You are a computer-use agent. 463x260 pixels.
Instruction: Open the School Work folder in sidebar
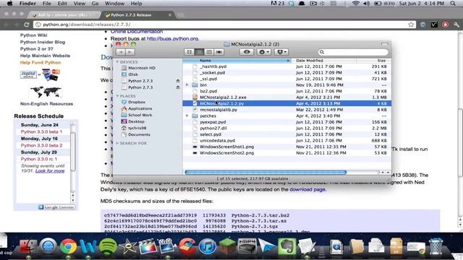click(140, 115)
